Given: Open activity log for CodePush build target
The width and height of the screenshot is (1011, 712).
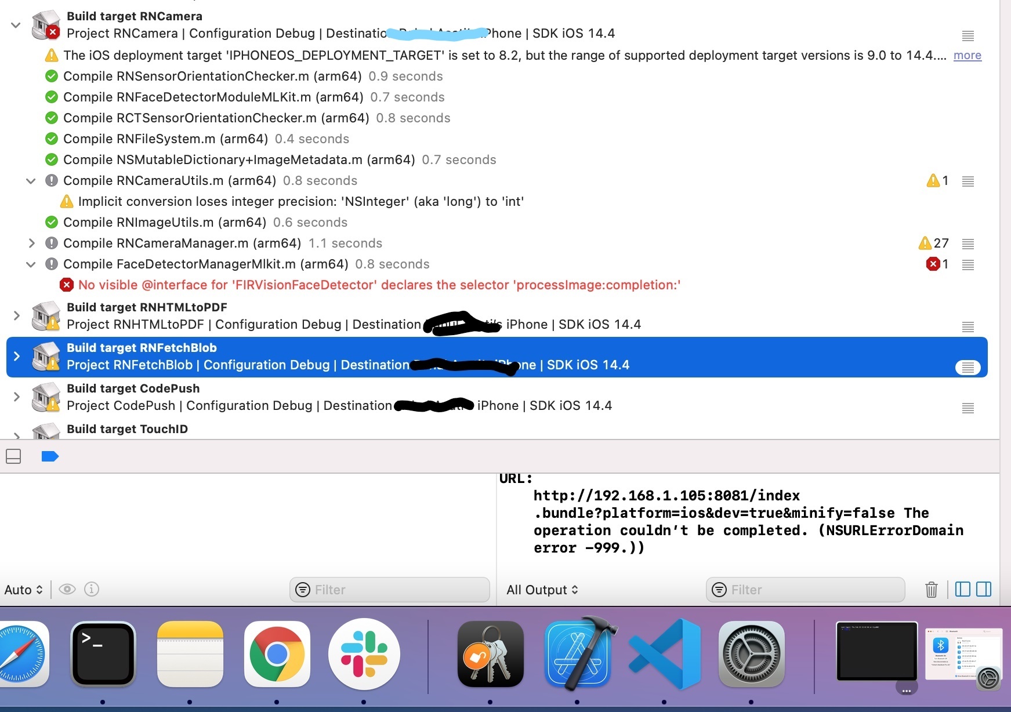Looking at the screenshot, I should [x=967, y=408].
